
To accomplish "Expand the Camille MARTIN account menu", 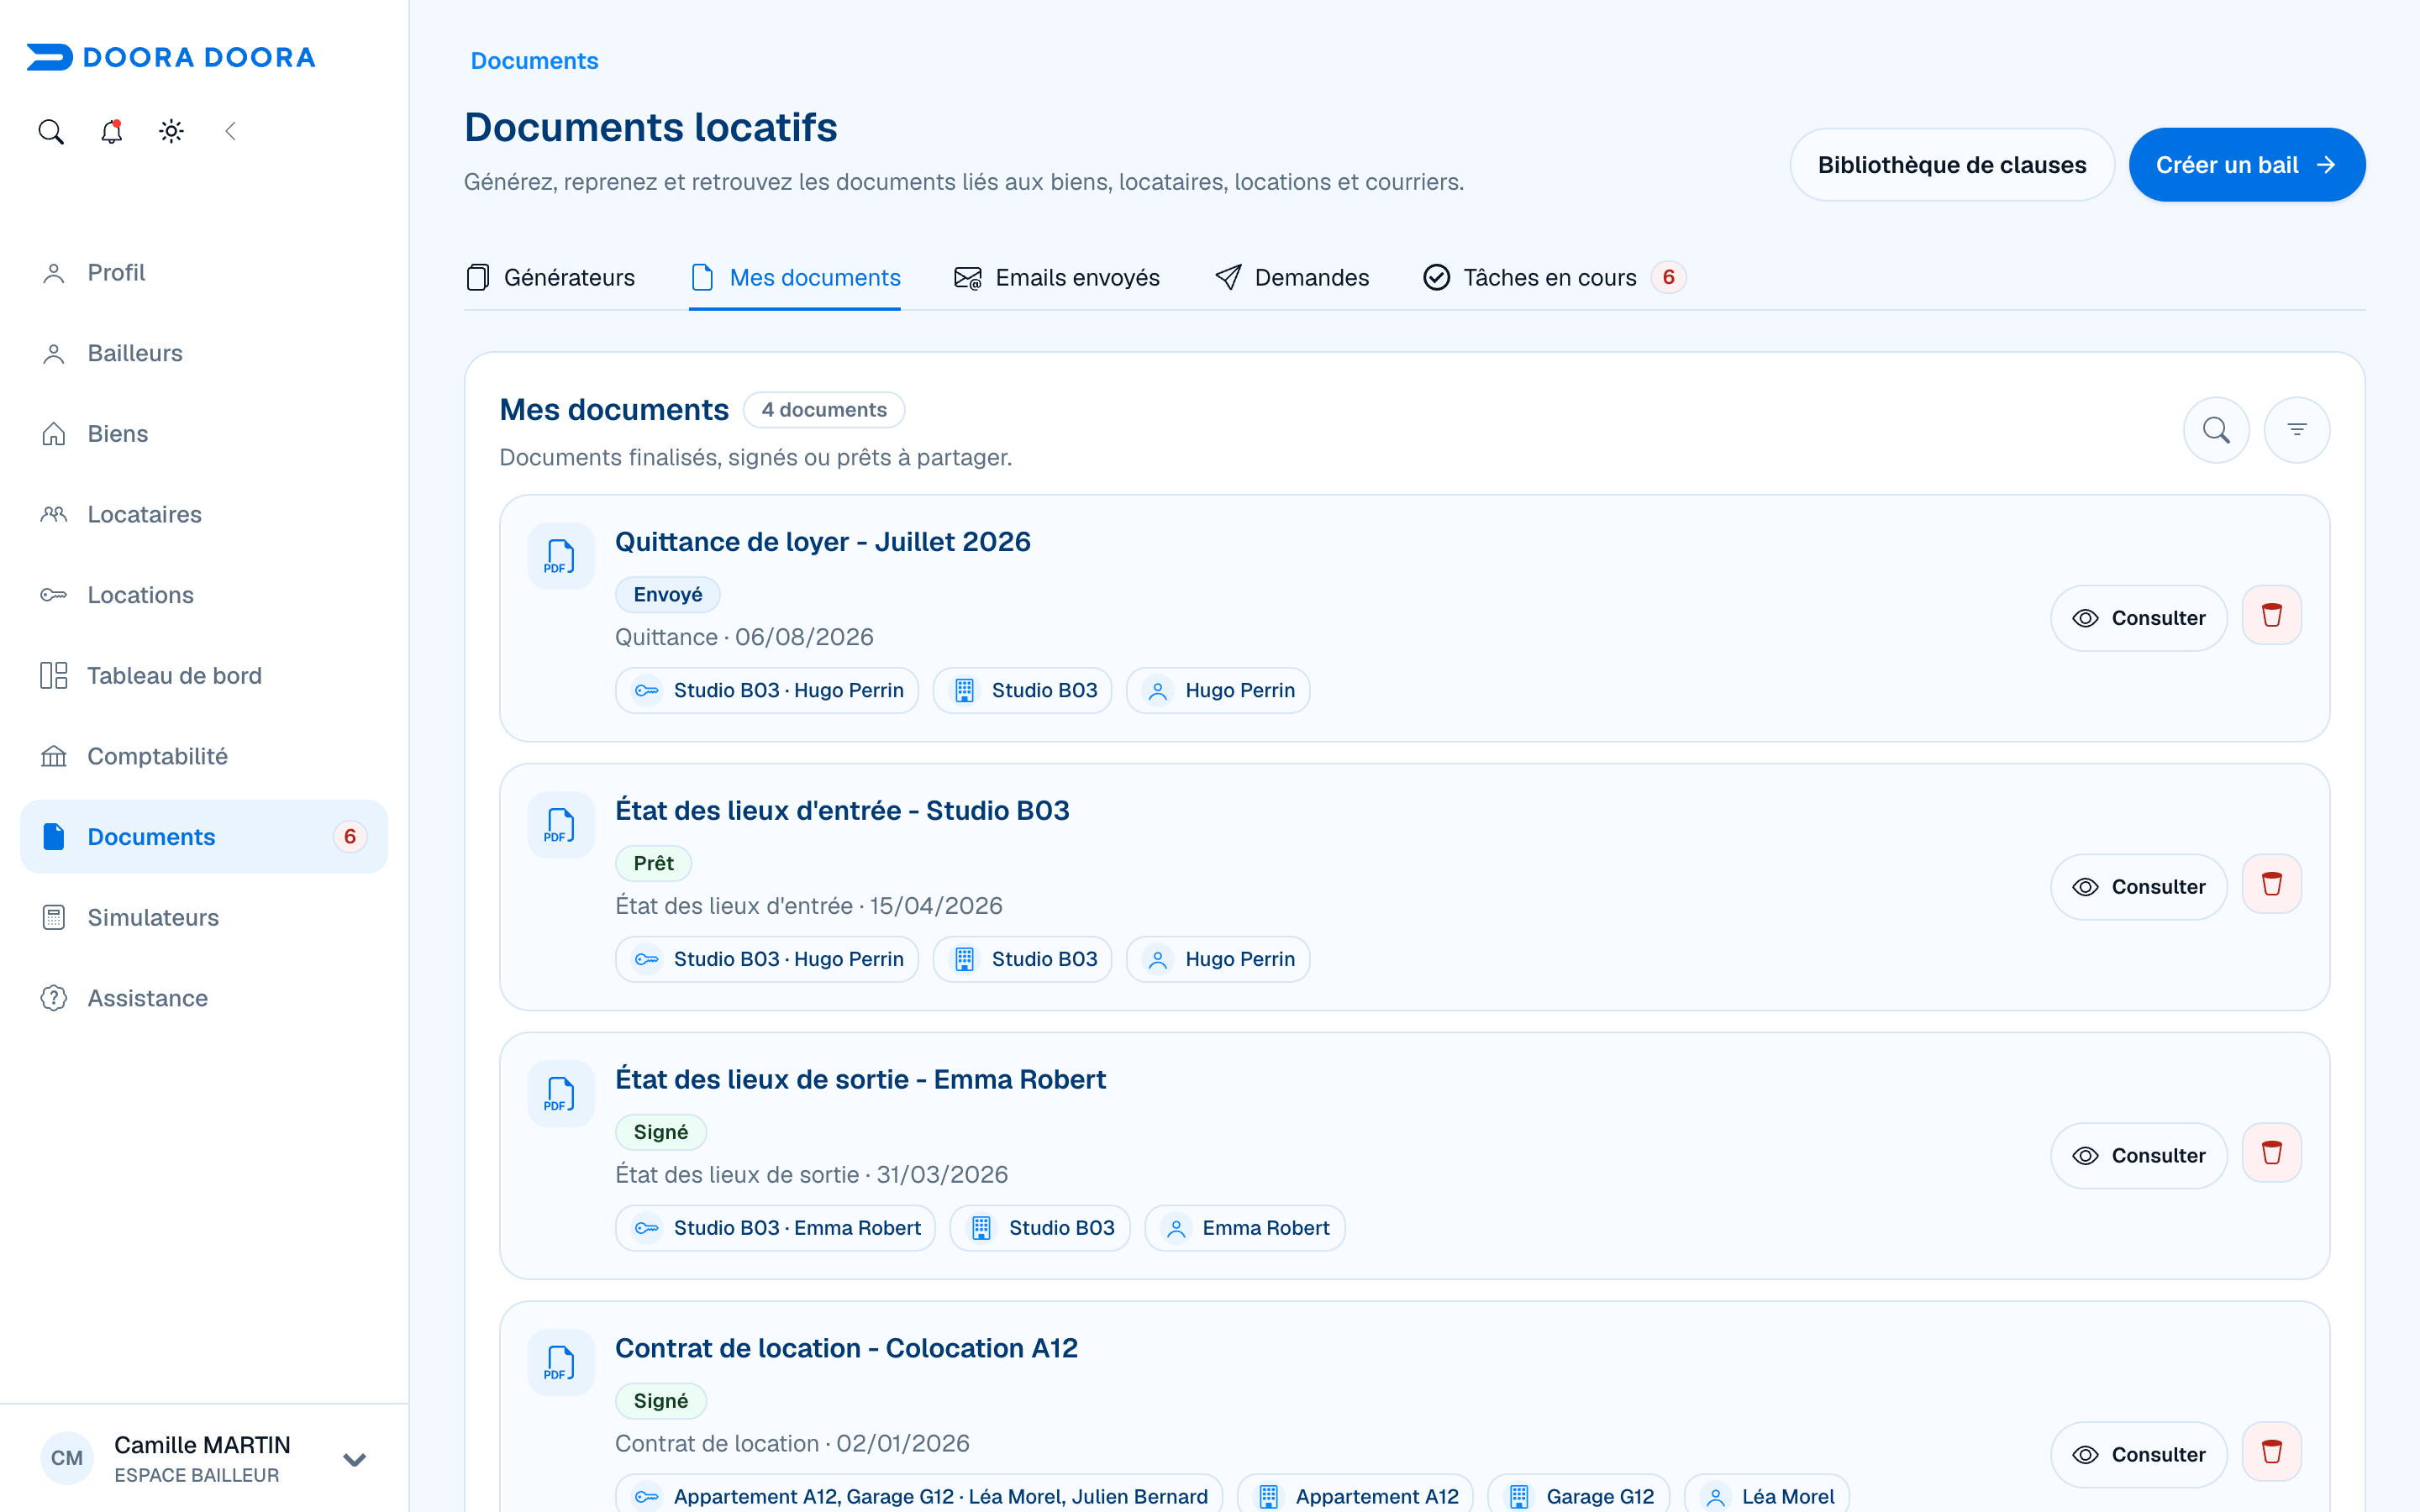I will tap(354, 1459).
